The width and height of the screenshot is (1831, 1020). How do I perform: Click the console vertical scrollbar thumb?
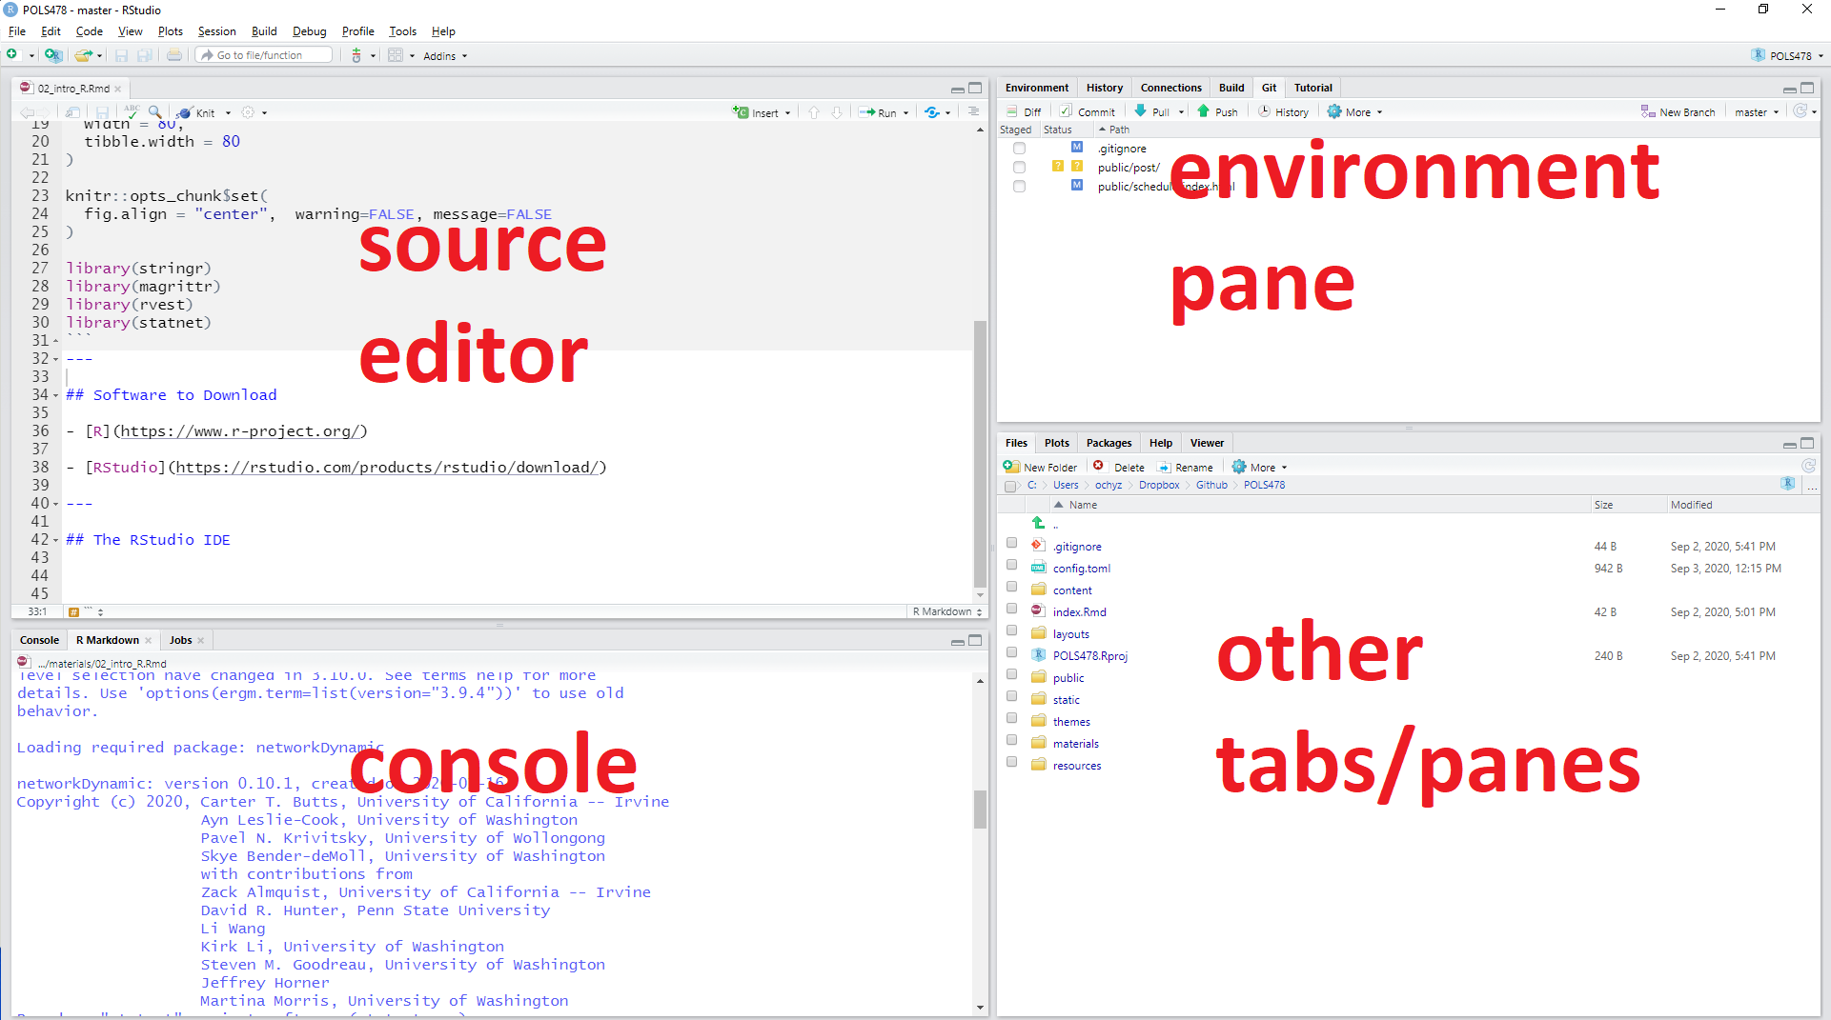click(980, 809)
